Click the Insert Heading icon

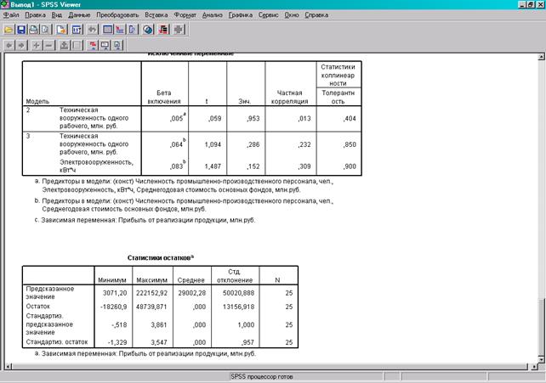93,45
